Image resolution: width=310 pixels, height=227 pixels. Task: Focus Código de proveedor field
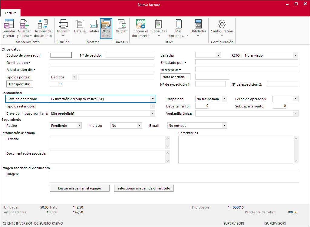[61, 55]
